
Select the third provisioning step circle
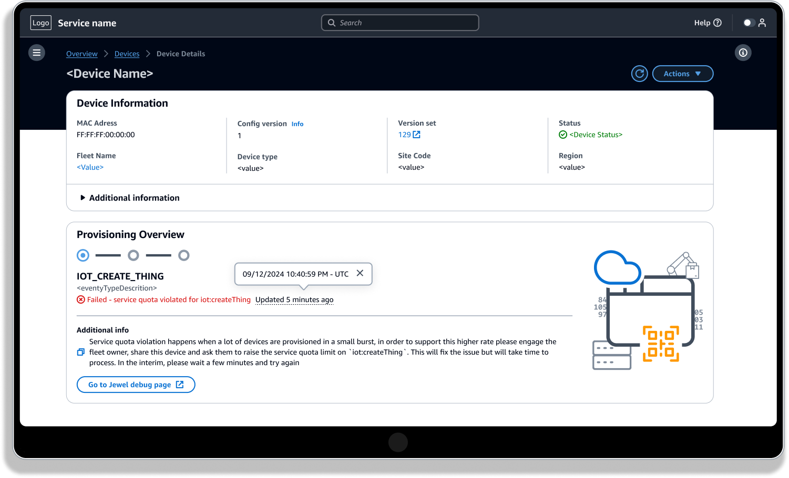pyautogui.click(x=183, y=255)
